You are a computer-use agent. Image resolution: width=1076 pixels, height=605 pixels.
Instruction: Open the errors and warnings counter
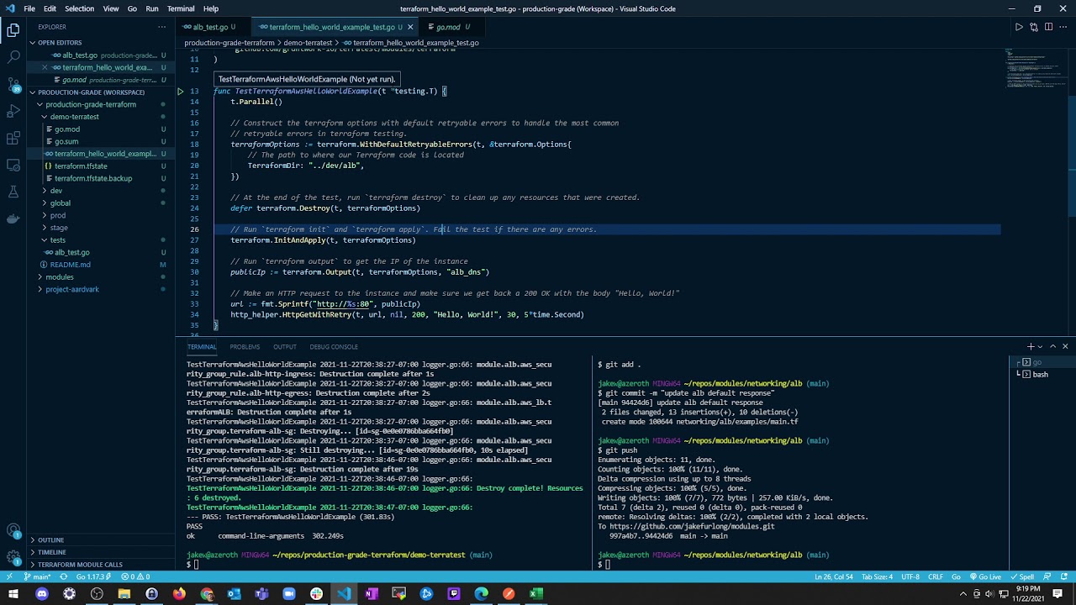tap(135, 577)
